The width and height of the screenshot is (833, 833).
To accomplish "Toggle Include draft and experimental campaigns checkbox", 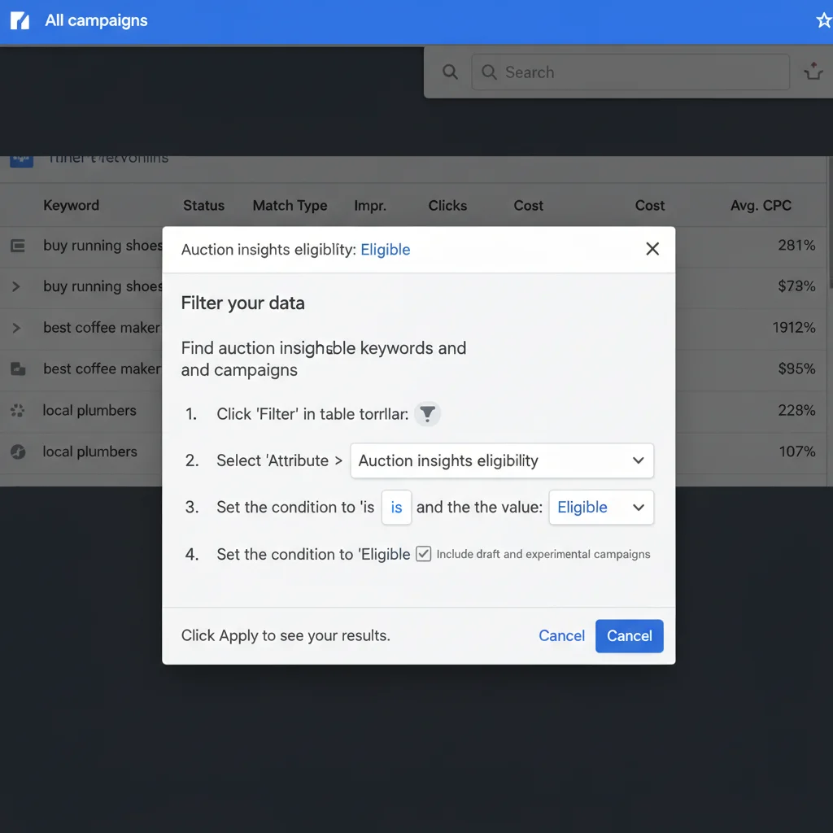I will point(423,553).
